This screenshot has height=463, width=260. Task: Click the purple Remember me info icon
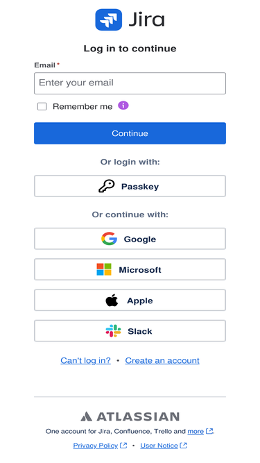[x=123, y=105]
